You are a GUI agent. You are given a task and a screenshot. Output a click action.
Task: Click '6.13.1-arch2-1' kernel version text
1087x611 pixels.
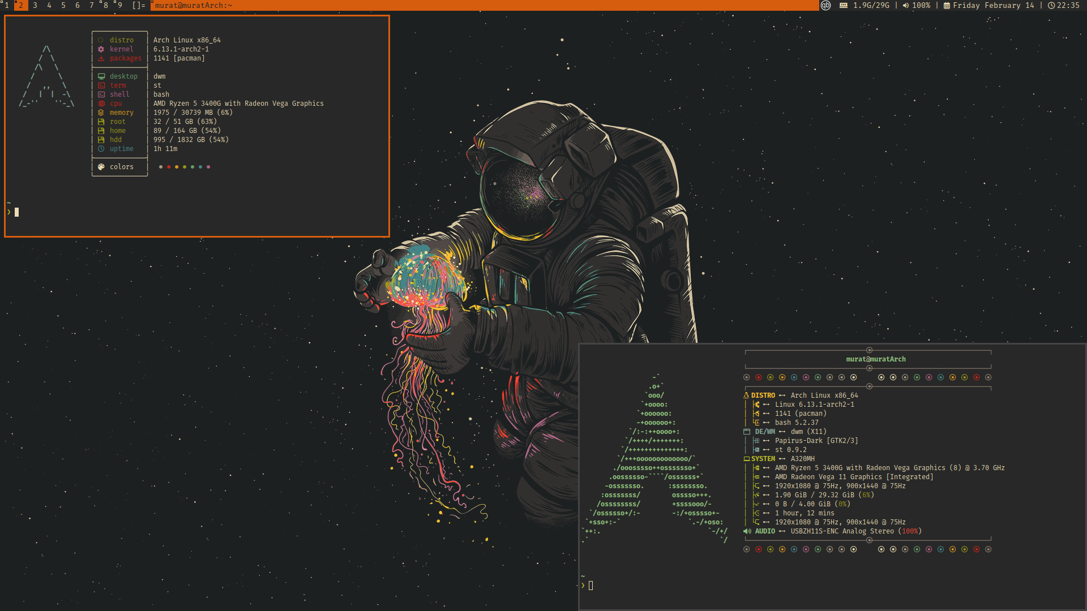click(x=181, y=49)
